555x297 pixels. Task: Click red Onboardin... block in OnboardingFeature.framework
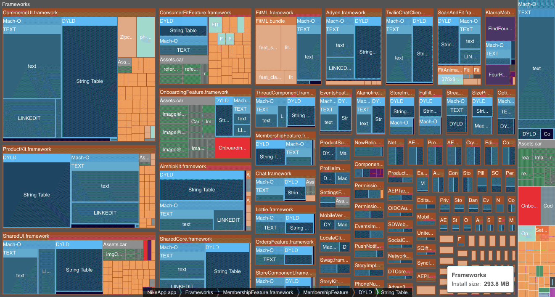coord(233,148)
